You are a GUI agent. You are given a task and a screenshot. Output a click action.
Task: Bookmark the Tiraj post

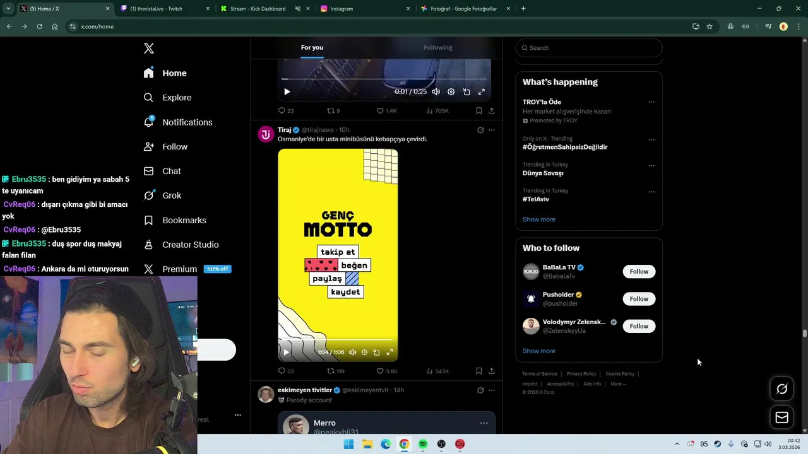click(x=479, y=371)
